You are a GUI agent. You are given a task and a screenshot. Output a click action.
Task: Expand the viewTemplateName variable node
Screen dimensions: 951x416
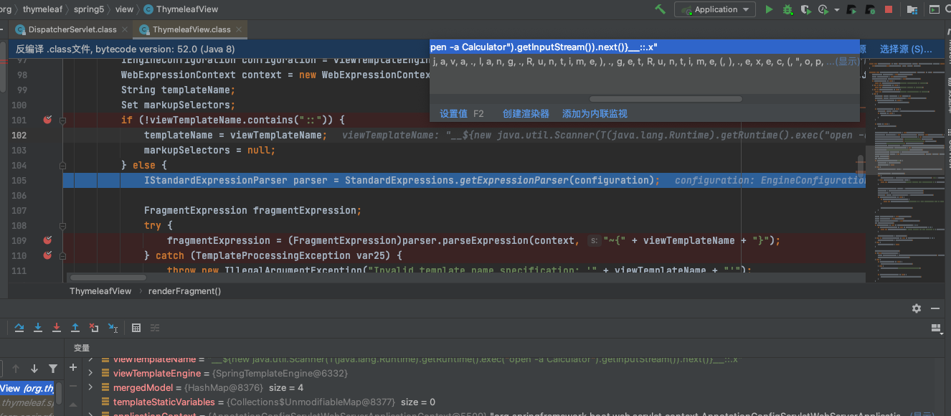click(90, 359)
